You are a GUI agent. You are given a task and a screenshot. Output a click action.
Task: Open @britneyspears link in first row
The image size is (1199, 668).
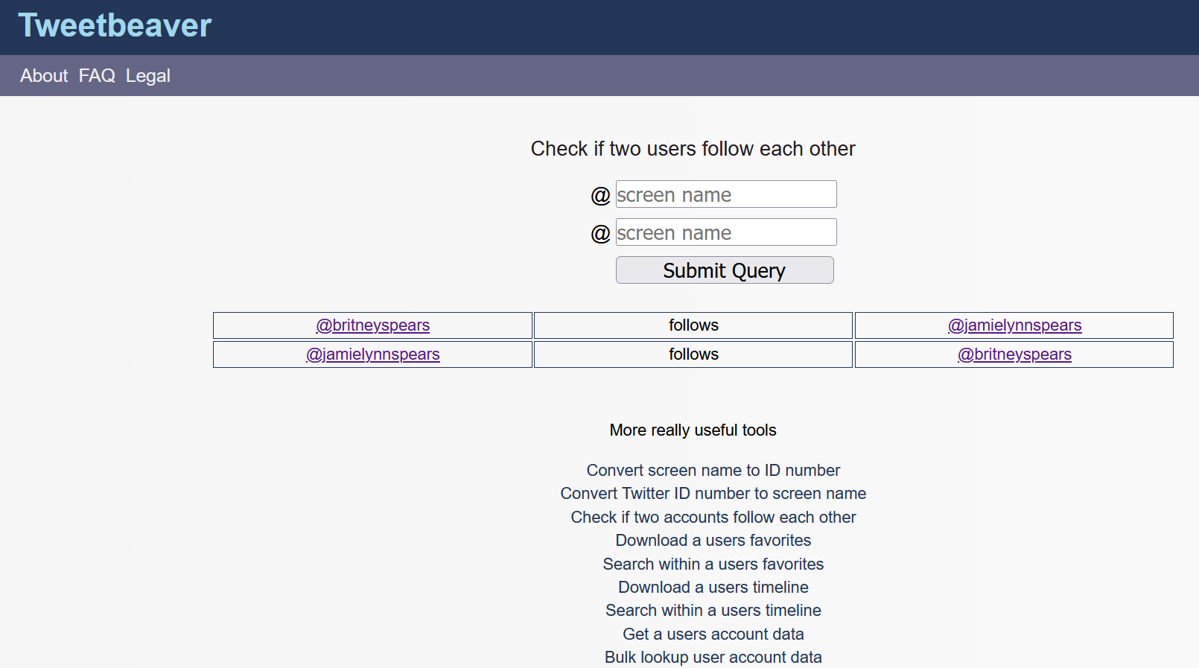[x=372, y=325]
